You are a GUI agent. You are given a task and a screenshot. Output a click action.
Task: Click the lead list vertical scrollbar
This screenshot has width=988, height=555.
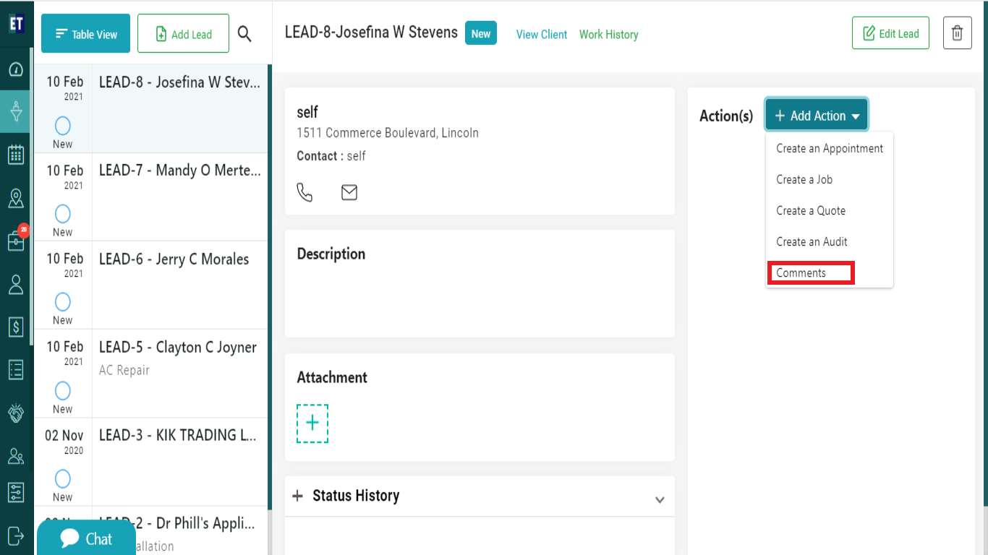[x=270, y=285]
